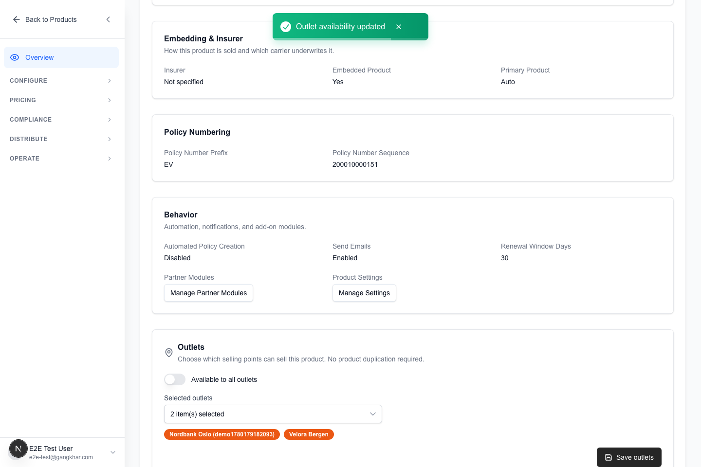The image size is (701, 467).
Task: Click the toast progress bar
Action: [350, 39]
